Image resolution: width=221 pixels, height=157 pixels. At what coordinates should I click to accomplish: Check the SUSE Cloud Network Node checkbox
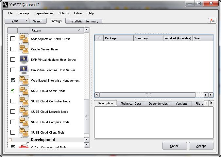13,111
